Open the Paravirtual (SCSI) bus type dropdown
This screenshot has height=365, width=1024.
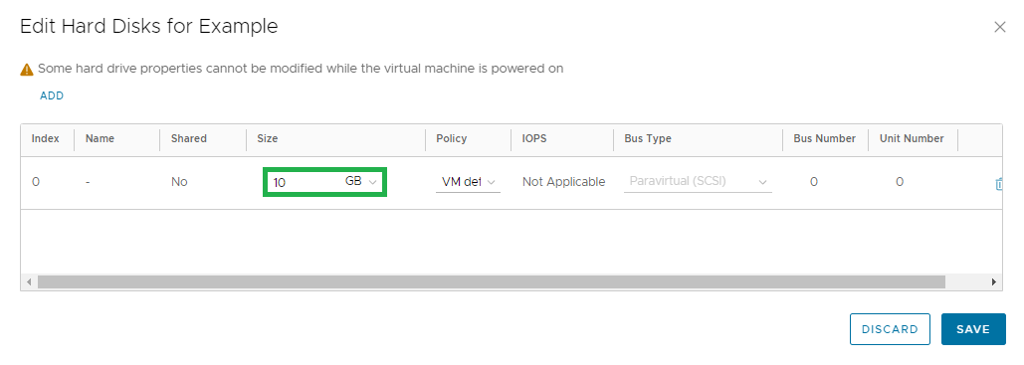click(x=698, y=182)
